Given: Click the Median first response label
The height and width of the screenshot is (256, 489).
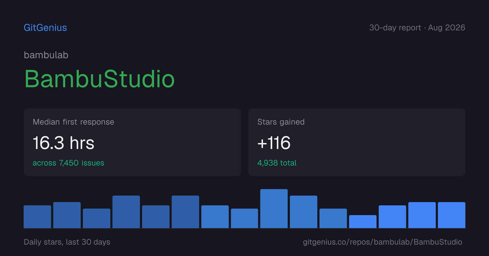Looking at the screenshot, I should [x=73, y=122].
